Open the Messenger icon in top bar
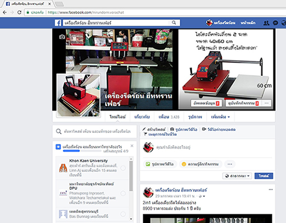The height and width of the screenshot is (223, 286). [x=276, y=23]
